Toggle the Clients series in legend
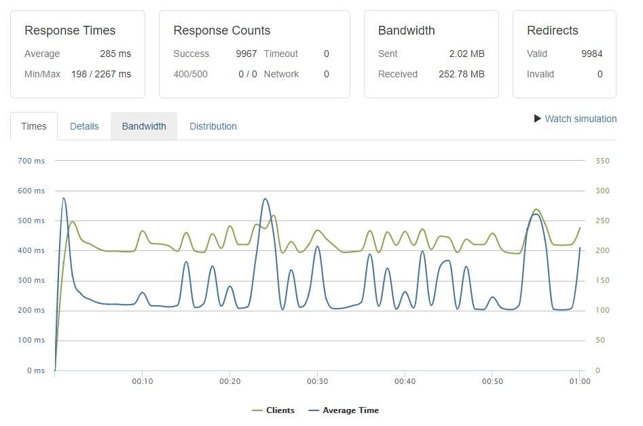This screenshot has width=643, height=426. pyautogui.click(x=280, y=410)
